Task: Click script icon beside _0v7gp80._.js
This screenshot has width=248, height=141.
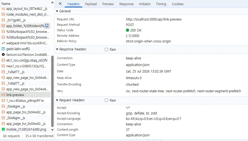Action: coord(3,20)
